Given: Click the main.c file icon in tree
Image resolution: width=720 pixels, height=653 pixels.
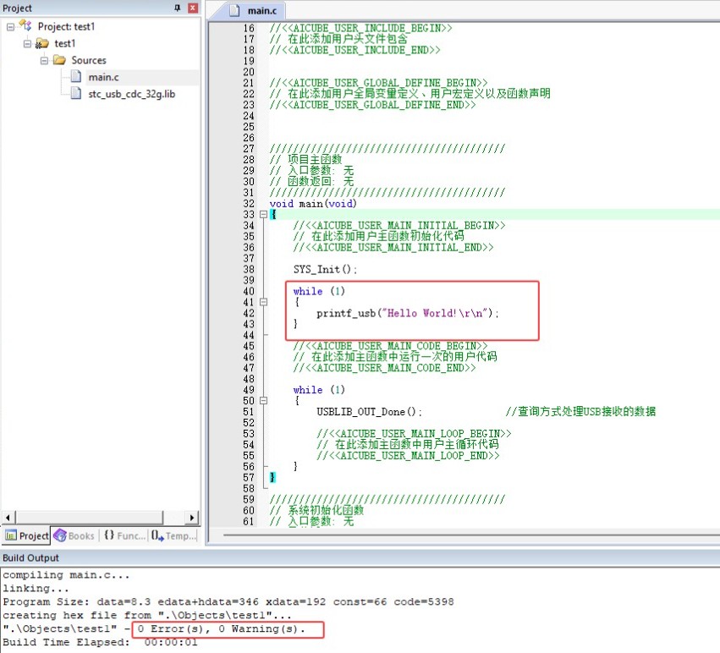Looking at the screenshot, I should click(76, 77).
